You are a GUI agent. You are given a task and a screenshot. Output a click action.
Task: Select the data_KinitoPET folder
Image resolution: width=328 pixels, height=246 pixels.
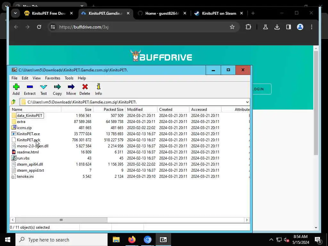29,115
